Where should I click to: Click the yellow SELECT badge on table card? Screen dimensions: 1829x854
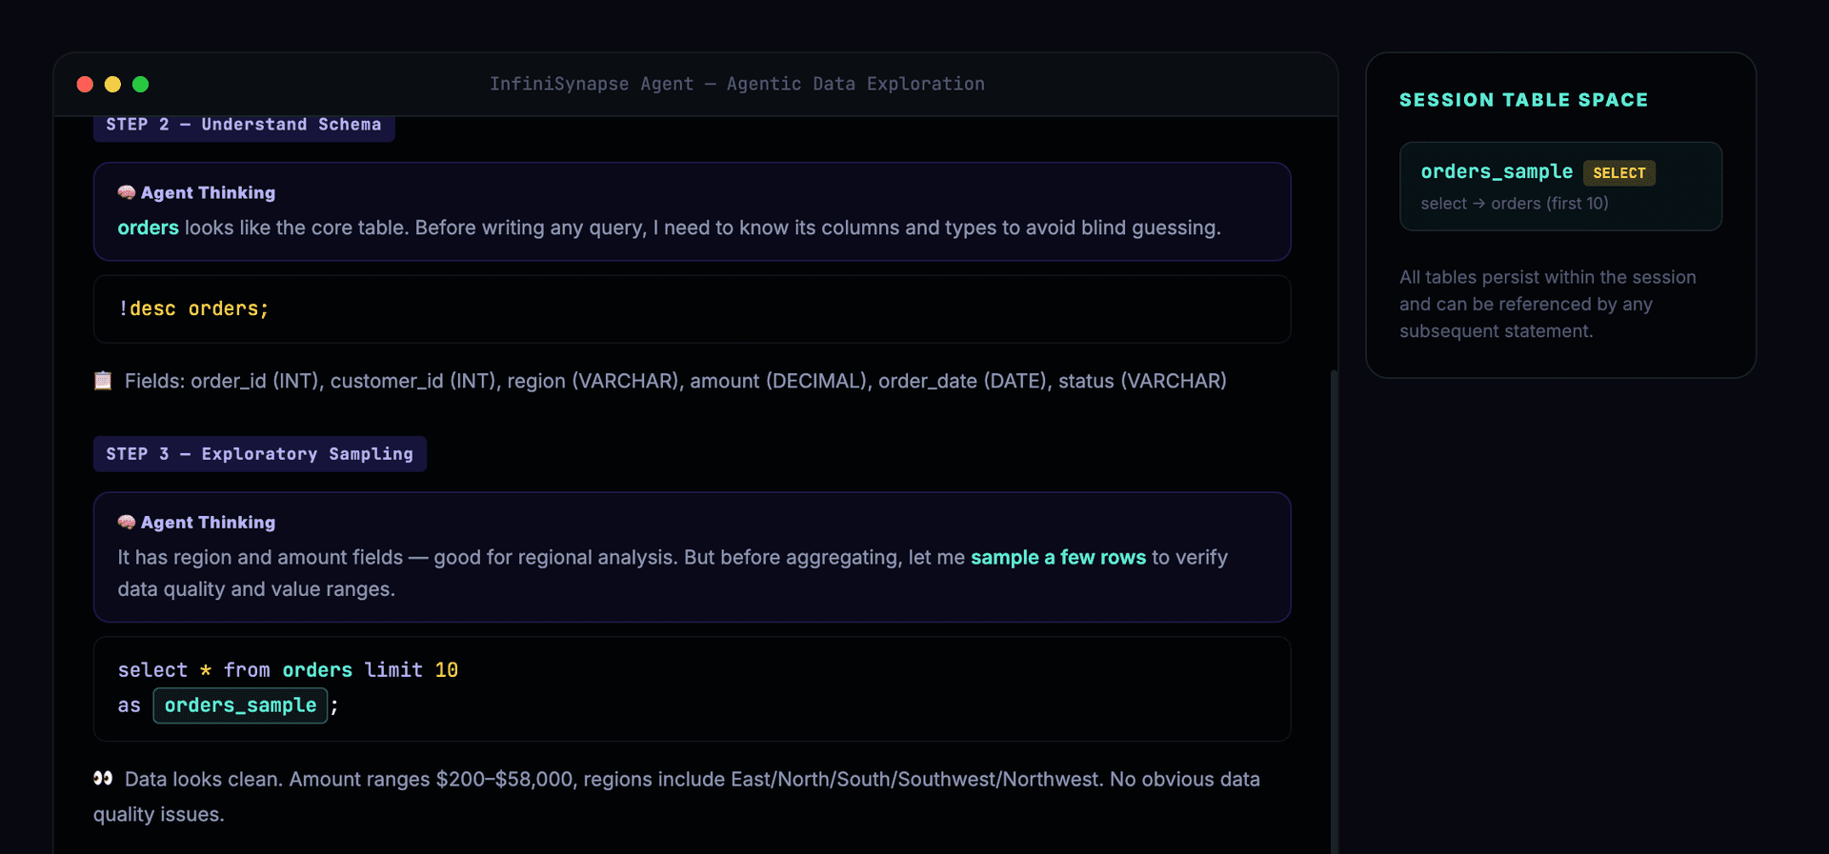[1618, 173]
